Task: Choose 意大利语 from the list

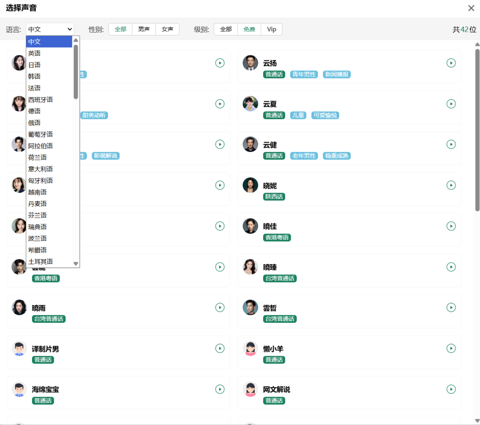Action: click(49, 169)
